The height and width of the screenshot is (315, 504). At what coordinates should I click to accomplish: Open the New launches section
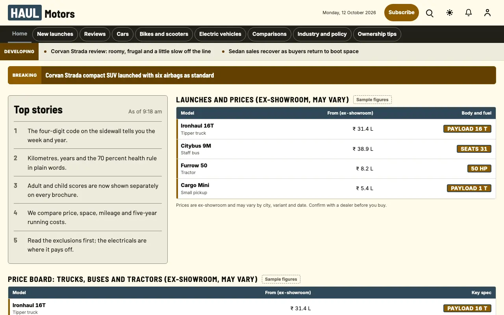[55, 34]
